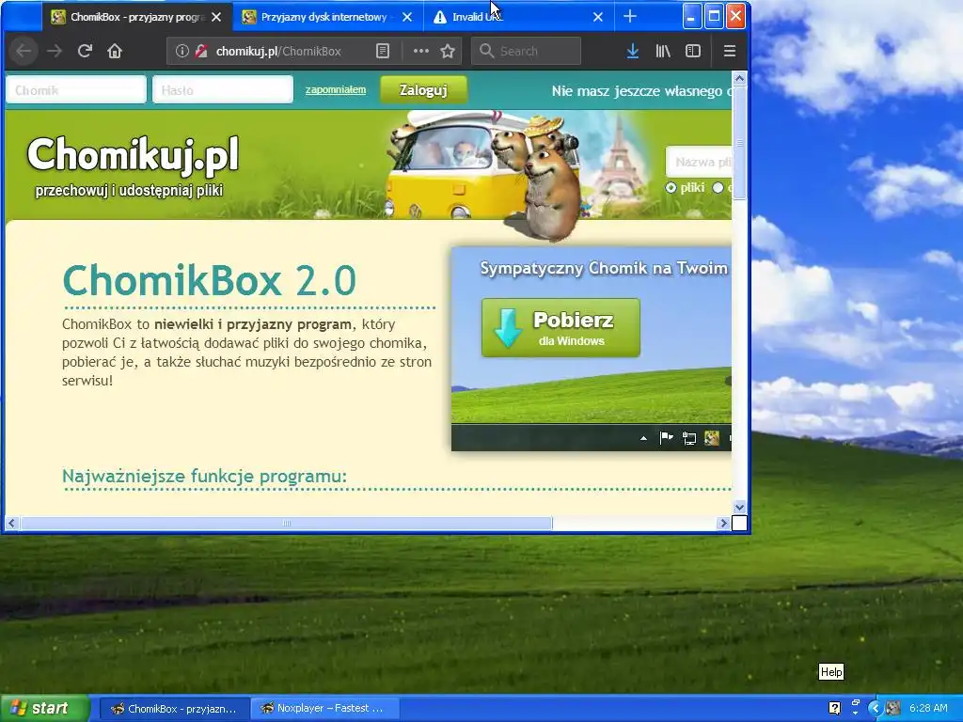
Task: Open page actions three-dots menu
Action: [x=420, y=51]
